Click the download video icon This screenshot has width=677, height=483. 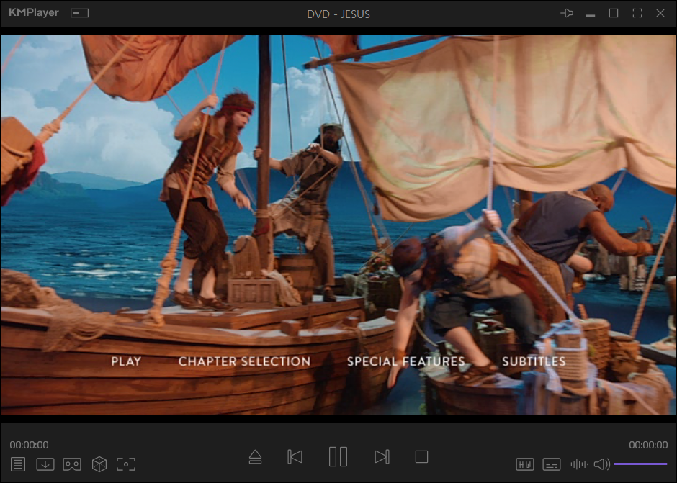pos(45,464)
